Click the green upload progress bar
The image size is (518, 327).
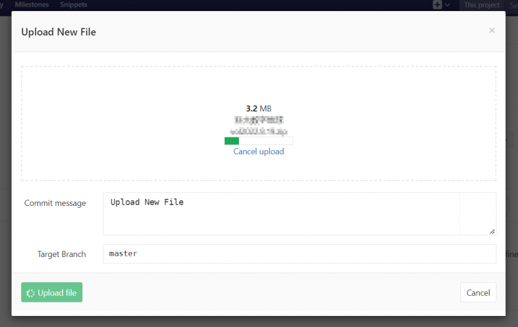(x=232, y=141)
